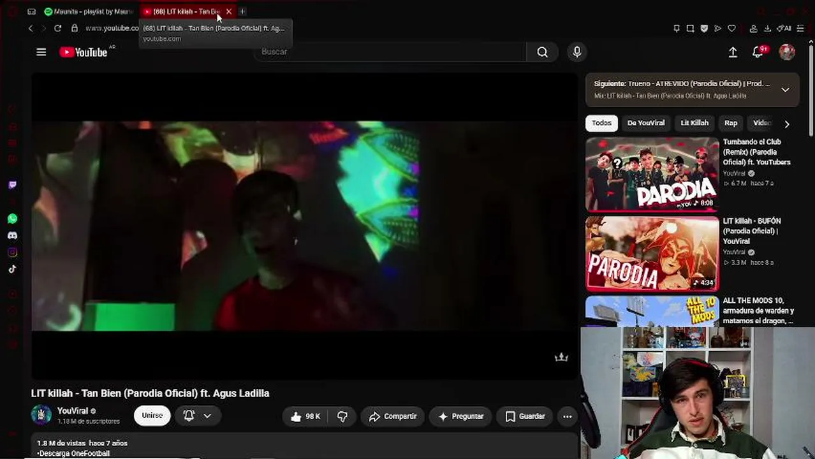
Task: Dislike the video
Action: [x=342, y=416]
